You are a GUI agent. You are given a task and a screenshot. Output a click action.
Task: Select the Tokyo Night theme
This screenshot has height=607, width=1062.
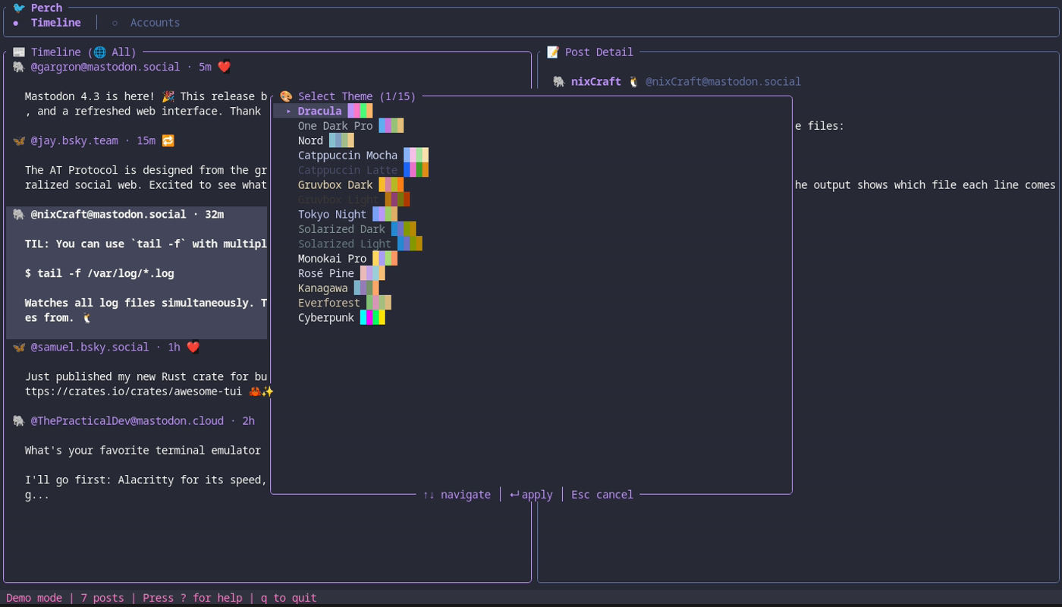pos(332,215)
